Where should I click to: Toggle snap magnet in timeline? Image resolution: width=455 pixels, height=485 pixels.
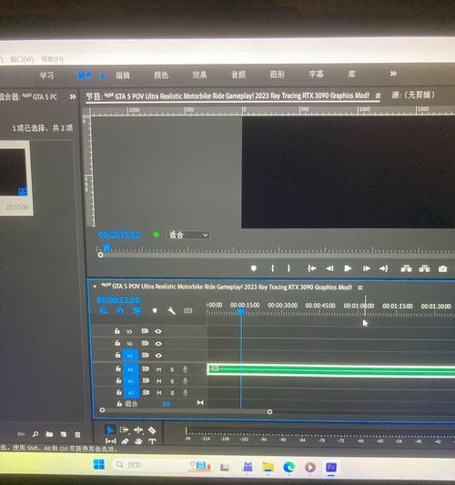tap(121, 310)
